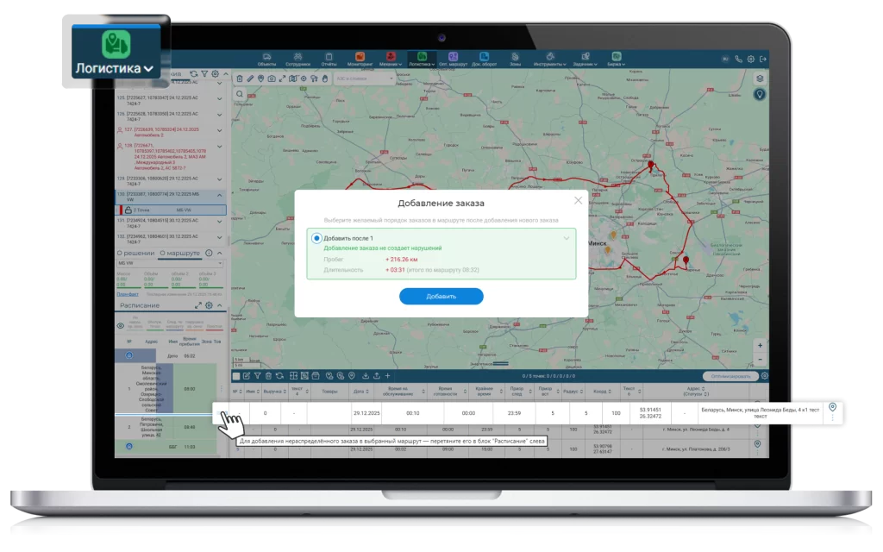Open the Мониторинг module icon

point(360,60)
